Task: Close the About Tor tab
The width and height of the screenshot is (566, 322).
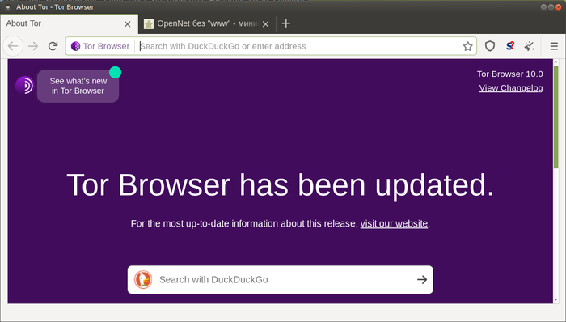Action: pyautogui.click(x=128, y=24)
